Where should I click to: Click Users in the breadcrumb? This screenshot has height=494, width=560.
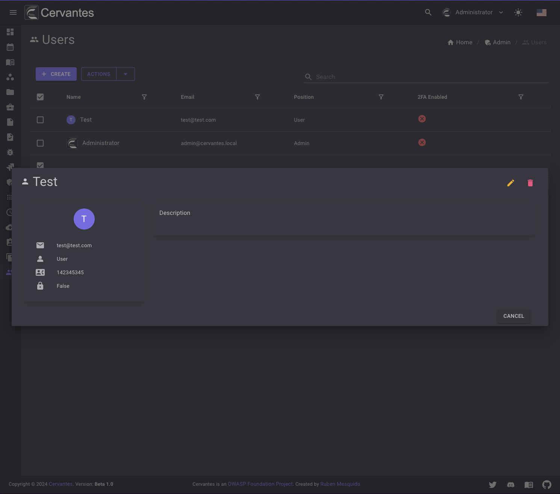534,42
